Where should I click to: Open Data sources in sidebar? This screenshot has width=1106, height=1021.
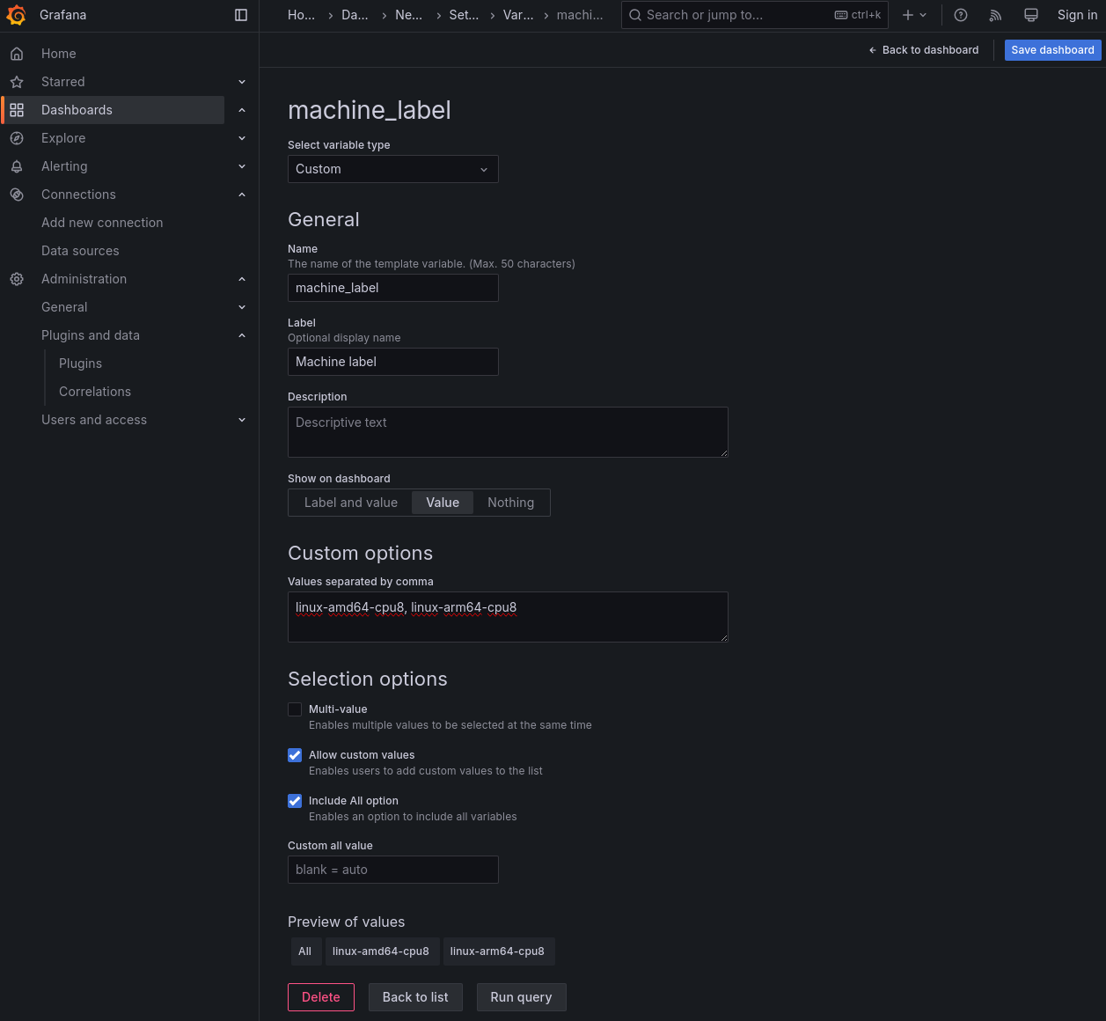pyautogui.click(x=80, y=251)
